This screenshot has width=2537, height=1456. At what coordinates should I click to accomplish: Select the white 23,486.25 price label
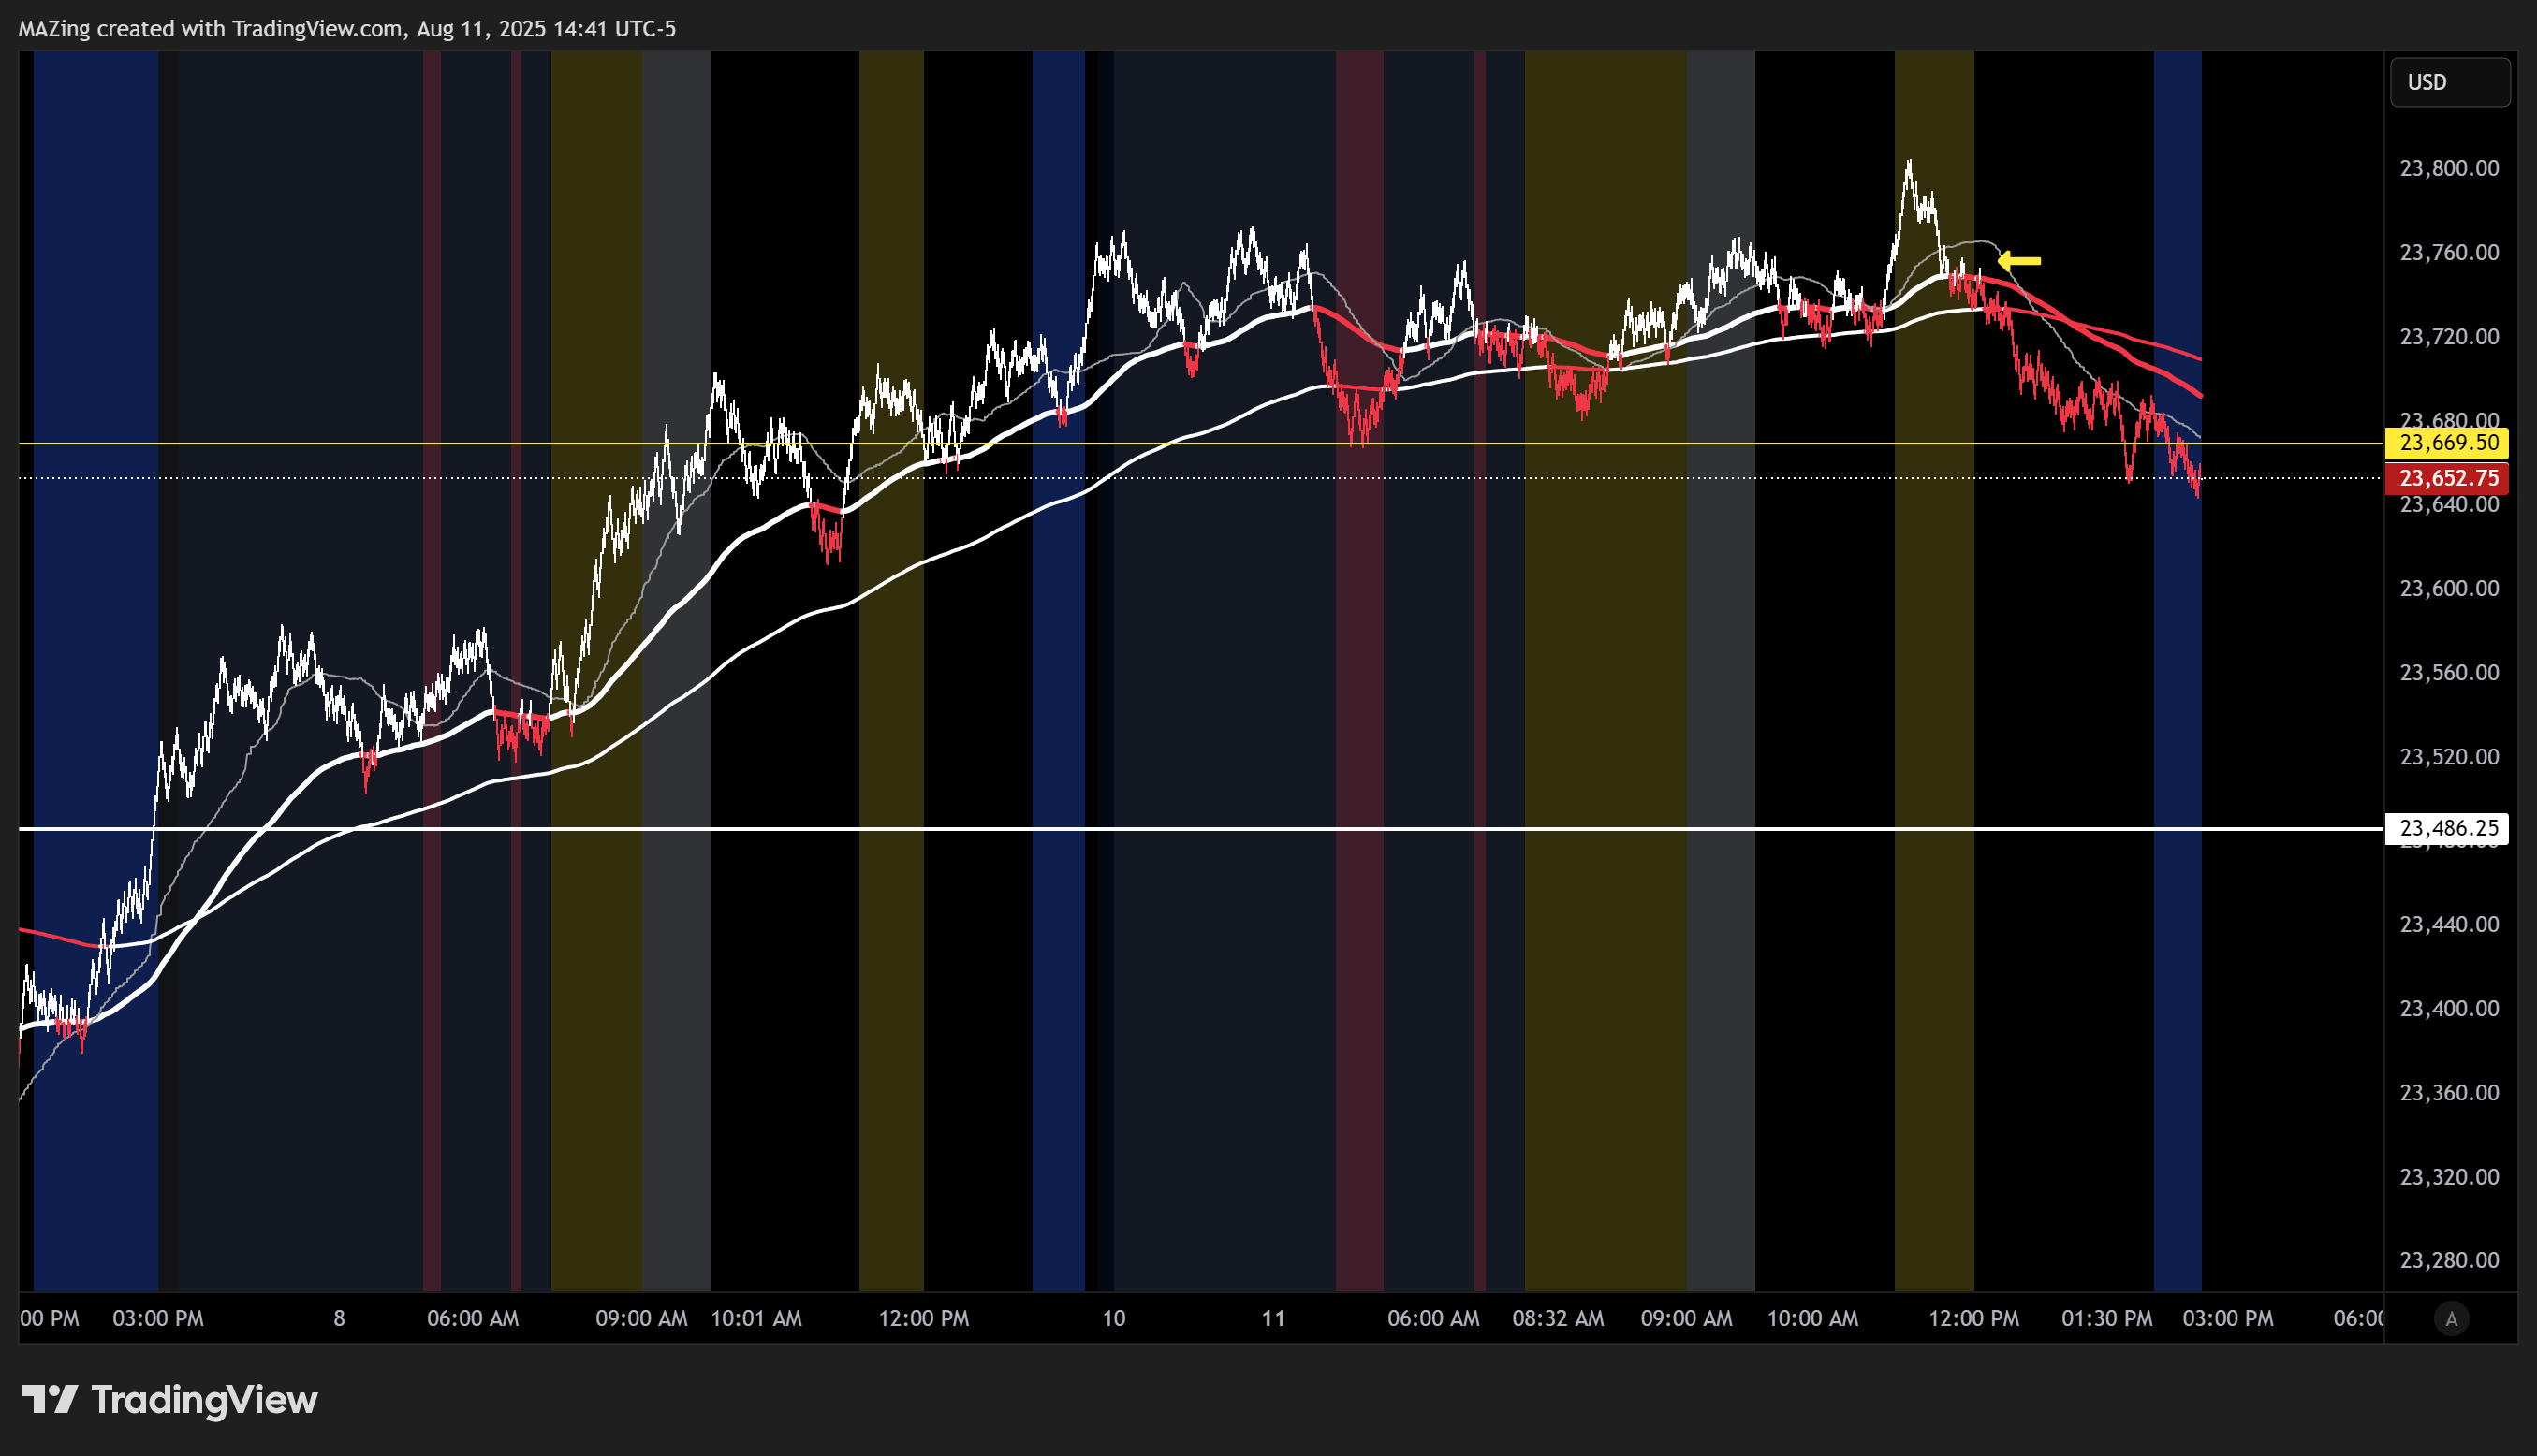2447,828
